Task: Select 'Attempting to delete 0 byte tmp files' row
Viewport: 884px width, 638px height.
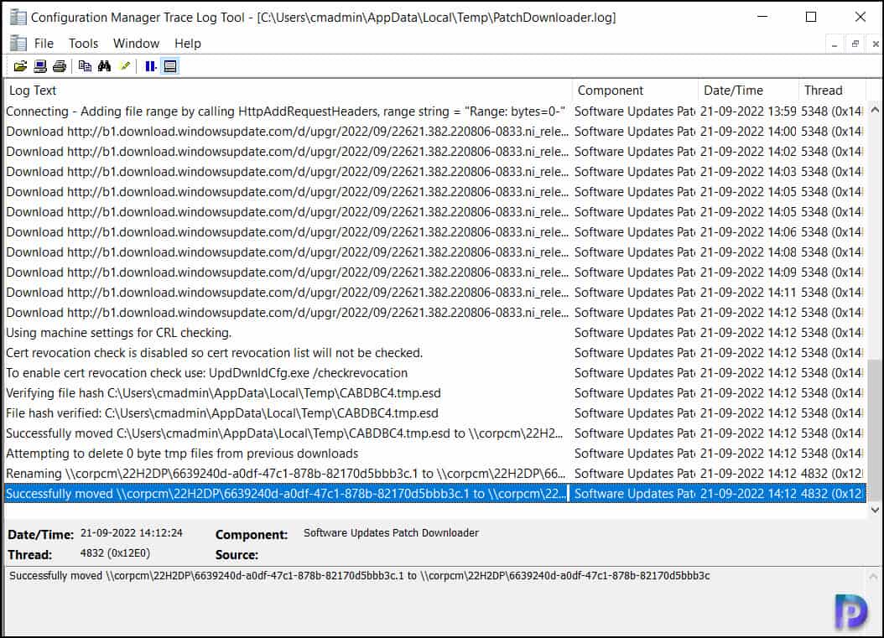Action: pos(434,454)
